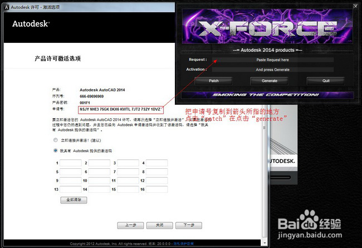Open the privacy policy link in the footer
This screenshot has height=248, width=362.
tap(184, 244)
